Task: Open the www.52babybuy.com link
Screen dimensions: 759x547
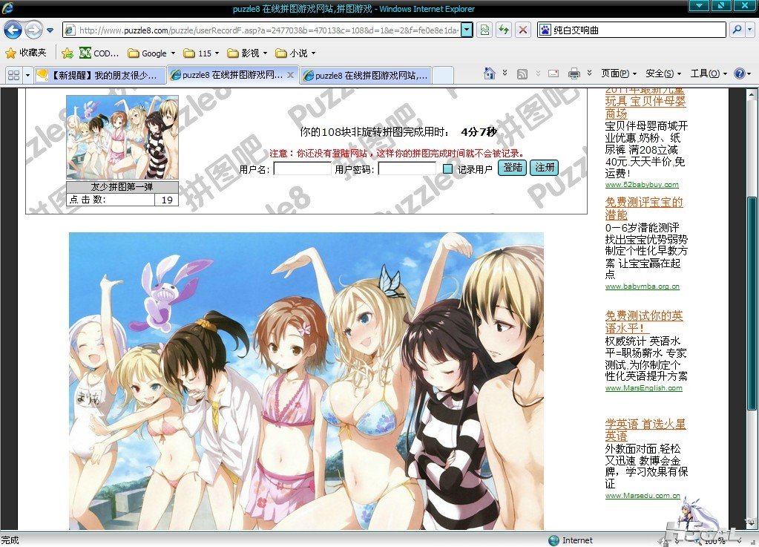Action: point(642,184)
